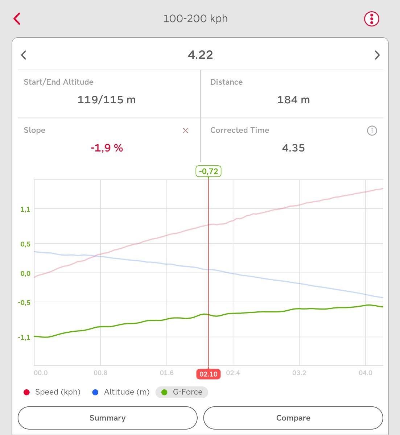Tap the -1,9 % slope value
This screenshot has height=435, width=400.
[107, 148]
